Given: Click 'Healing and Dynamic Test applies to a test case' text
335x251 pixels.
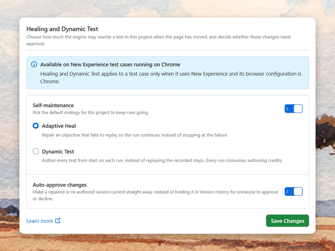Looking at the screenshot, I should pos(171,77).
